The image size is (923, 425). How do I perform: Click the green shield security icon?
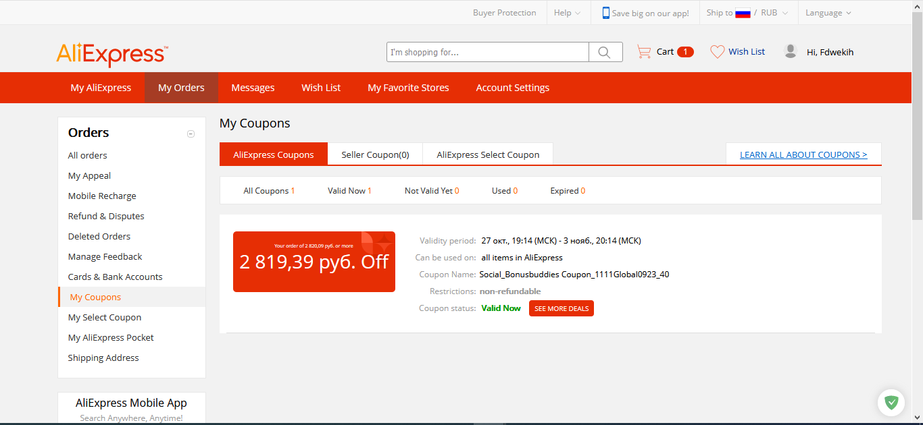(x=891, y=403)
